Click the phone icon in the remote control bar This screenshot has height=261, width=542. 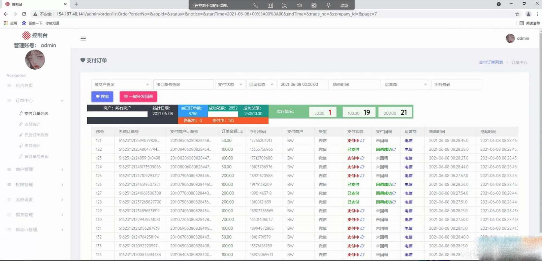(256, 5)
